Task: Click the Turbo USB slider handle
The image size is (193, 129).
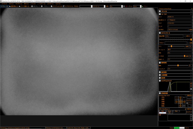Action: click(x=185, y=56)
